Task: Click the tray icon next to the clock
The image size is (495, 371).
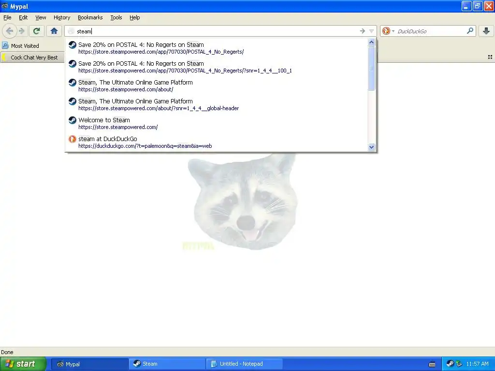Action: (x=459, y=364)
